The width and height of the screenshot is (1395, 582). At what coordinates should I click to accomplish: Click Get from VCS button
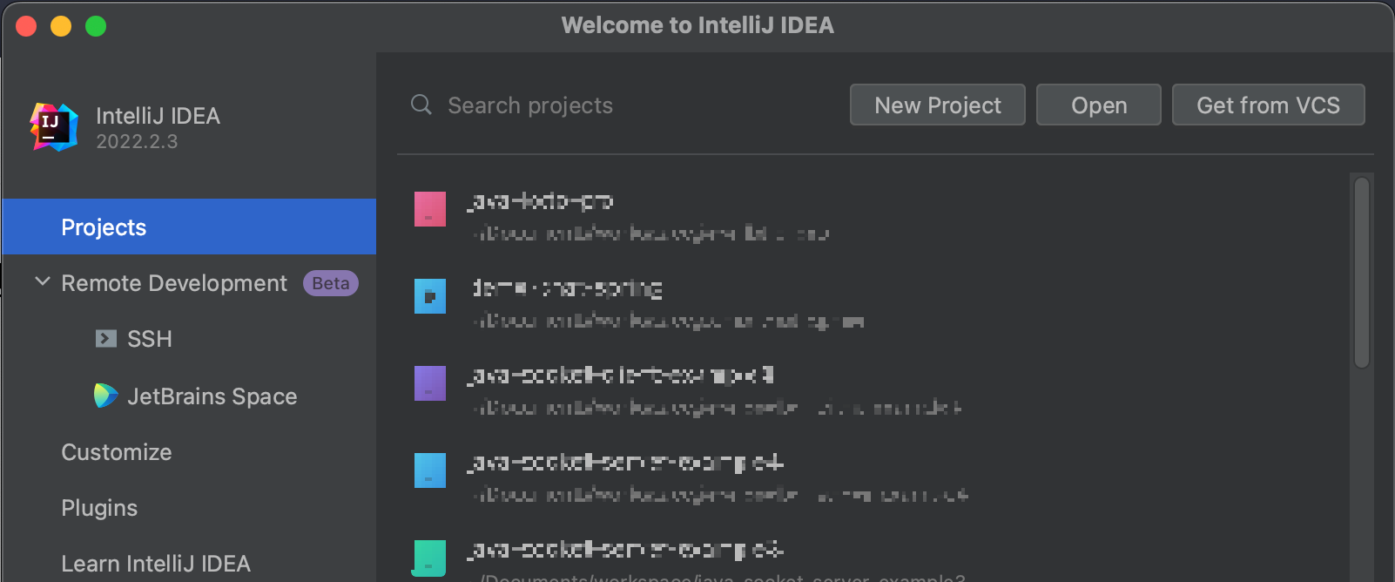[x=1269, y=105]
